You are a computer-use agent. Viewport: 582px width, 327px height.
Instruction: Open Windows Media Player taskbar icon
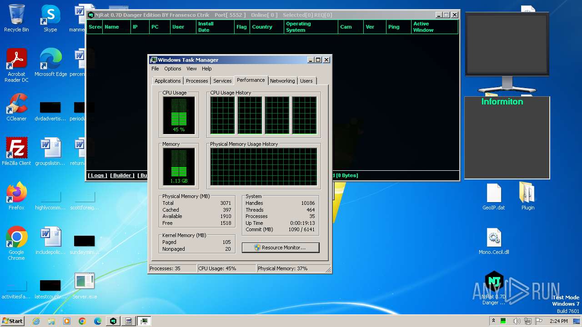[x=67, y=321]
